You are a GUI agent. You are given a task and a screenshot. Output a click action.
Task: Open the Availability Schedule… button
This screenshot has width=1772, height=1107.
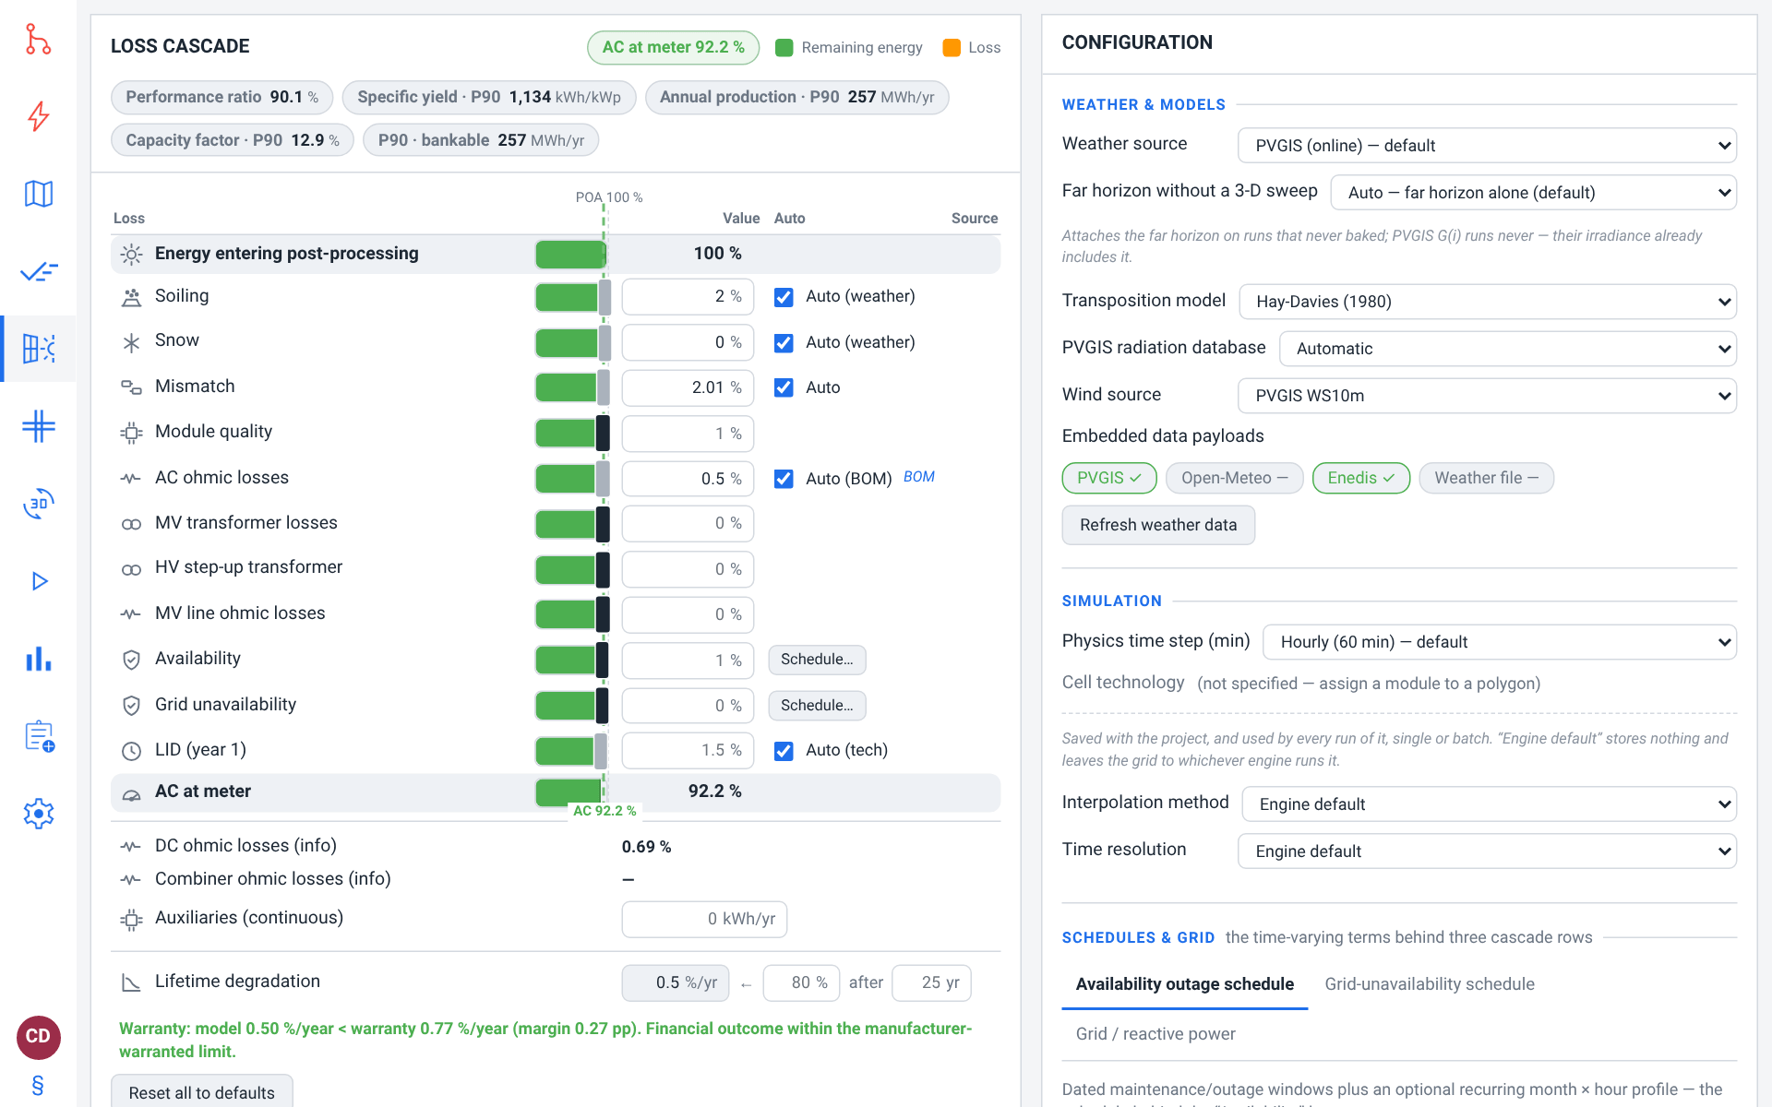click(817, 660)
